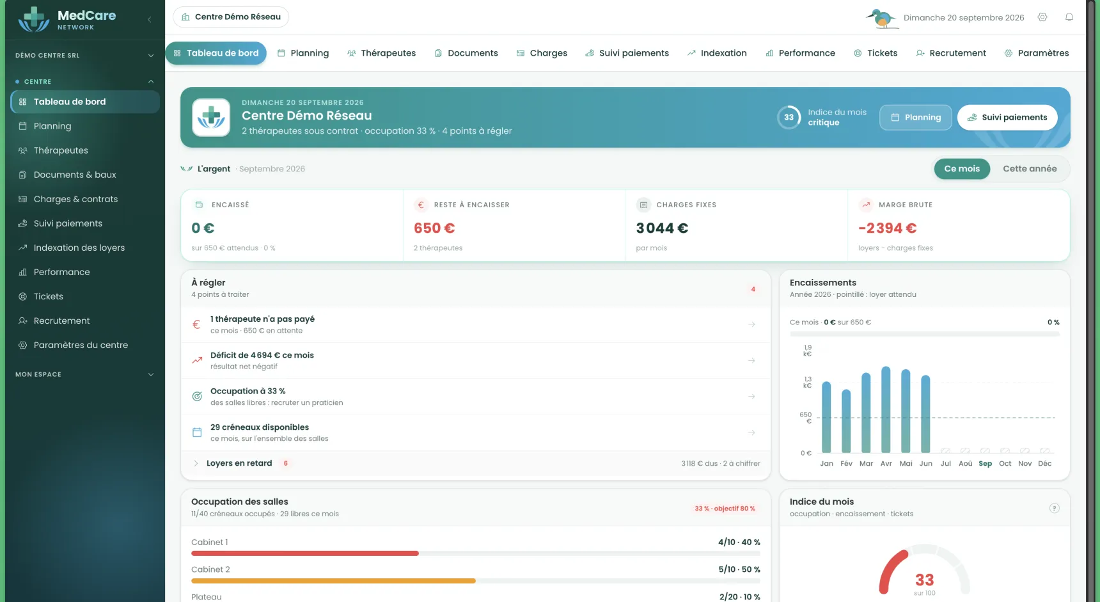Open the Thérapeutes top tab
This screenshot has height=602, width=1100.
381,53
